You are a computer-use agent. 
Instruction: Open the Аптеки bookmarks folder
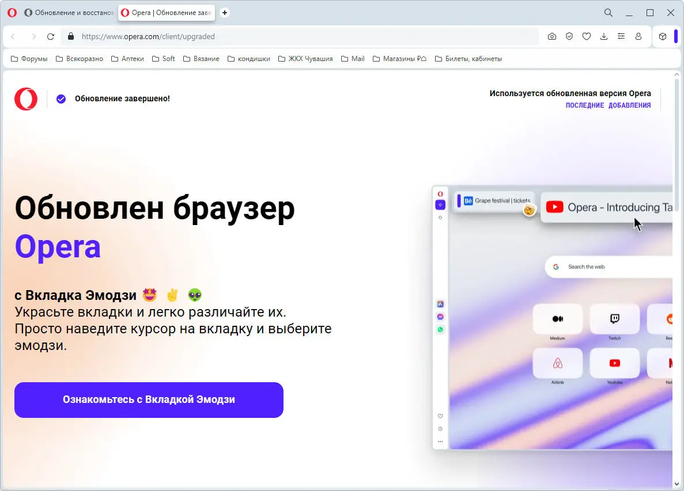[x=127, y=59]
